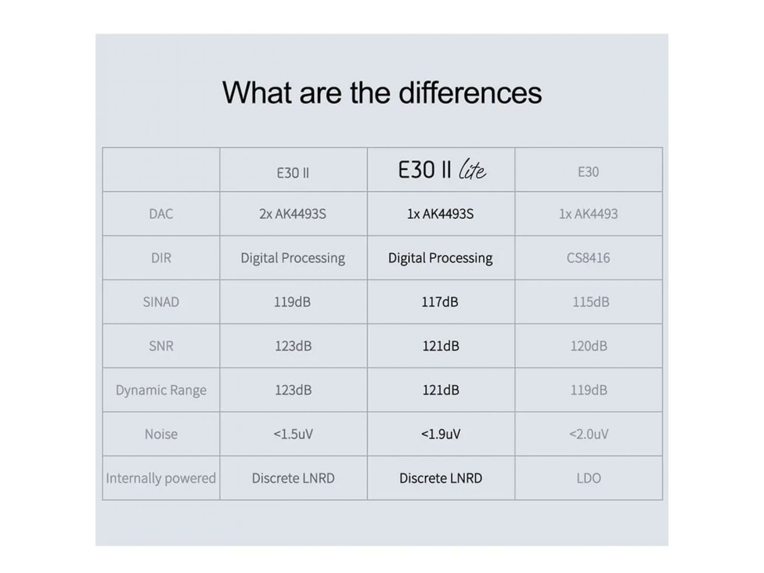The height and width of the screenshot is (573, 764).
Task: Click the 2x AK4493S cell
Action: (293, 214)
